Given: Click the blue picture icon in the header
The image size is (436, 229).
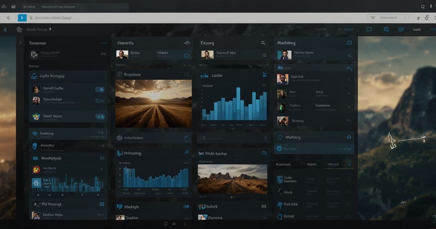Looking at the screenshot, I should click(401, 29).
